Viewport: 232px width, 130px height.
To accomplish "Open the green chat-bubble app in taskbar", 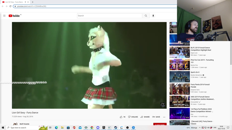I will 86,127.
